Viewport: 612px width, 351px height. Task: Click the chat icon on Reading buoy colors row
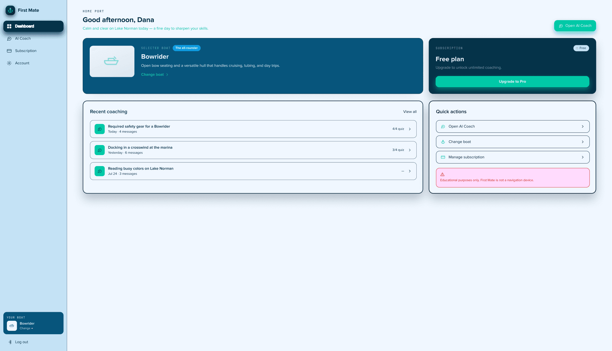click(100, 171)
